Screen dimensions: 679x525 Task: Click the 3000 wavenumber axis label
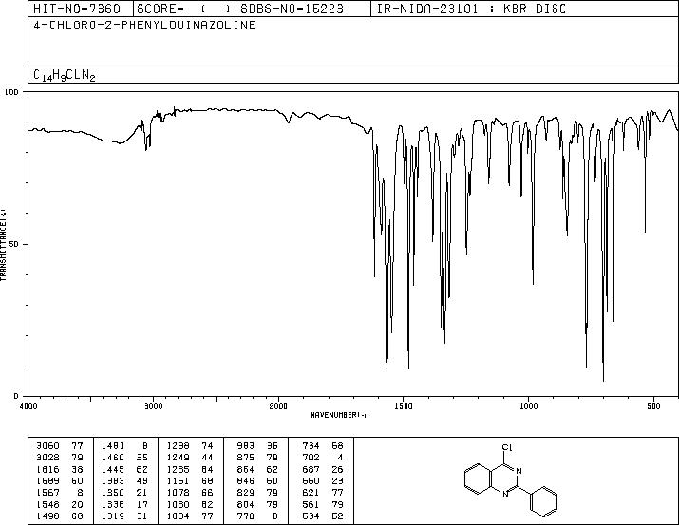153,406
